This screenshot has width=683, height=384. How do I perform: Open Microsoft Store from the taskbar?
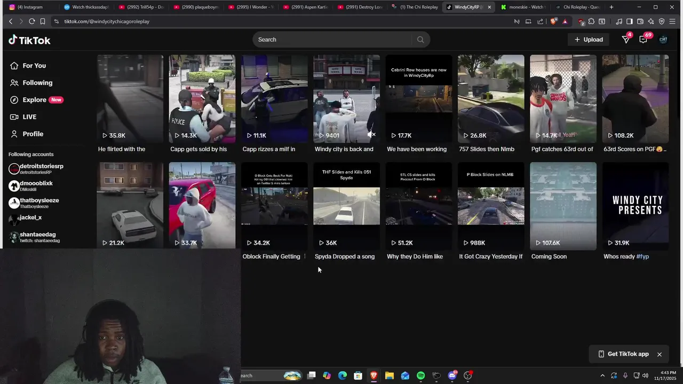[x=358, y=375]
